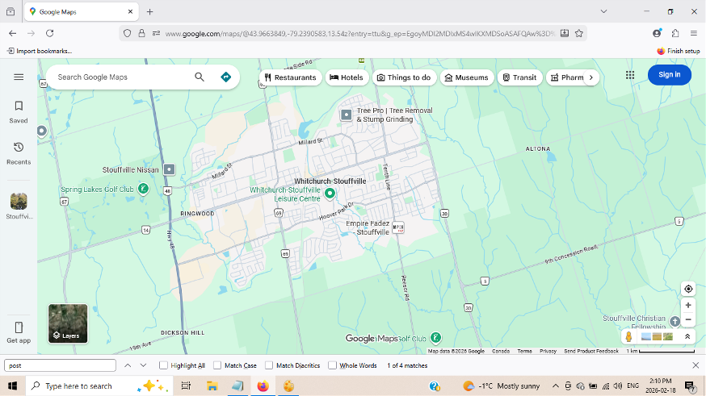The width and height of the screenshot is (706, 396).
Task: Show your location on the map
Action: point(688,289)
